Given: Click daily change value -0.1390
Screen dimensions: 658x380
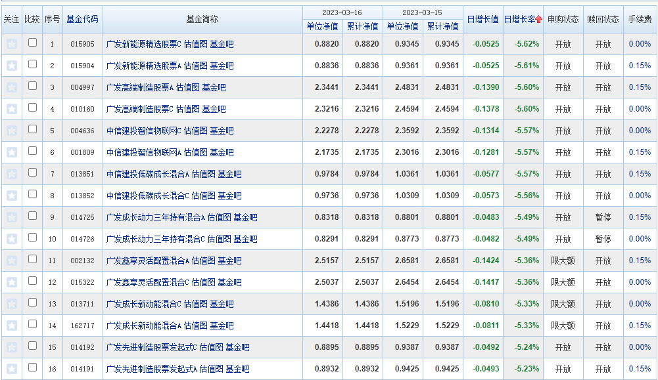Looking at the screenshot, I should point(486,87).
